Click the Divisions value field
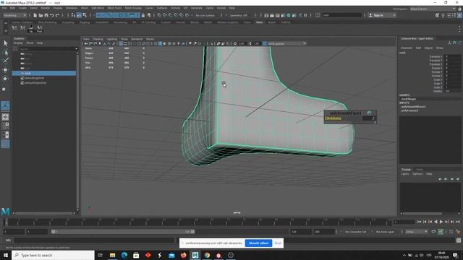This screenshot has width=463, height=260. (369, 118)
